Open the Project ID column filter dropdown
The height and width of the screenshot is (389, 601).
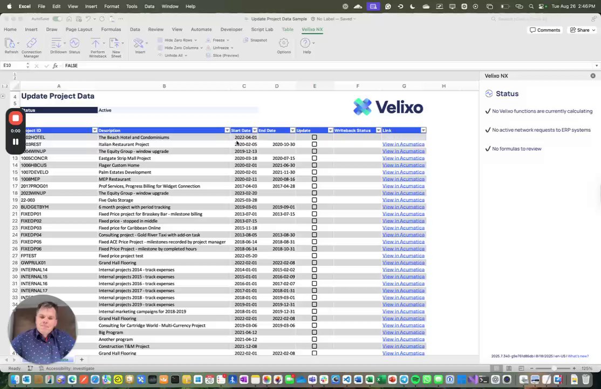click(94, 130)
